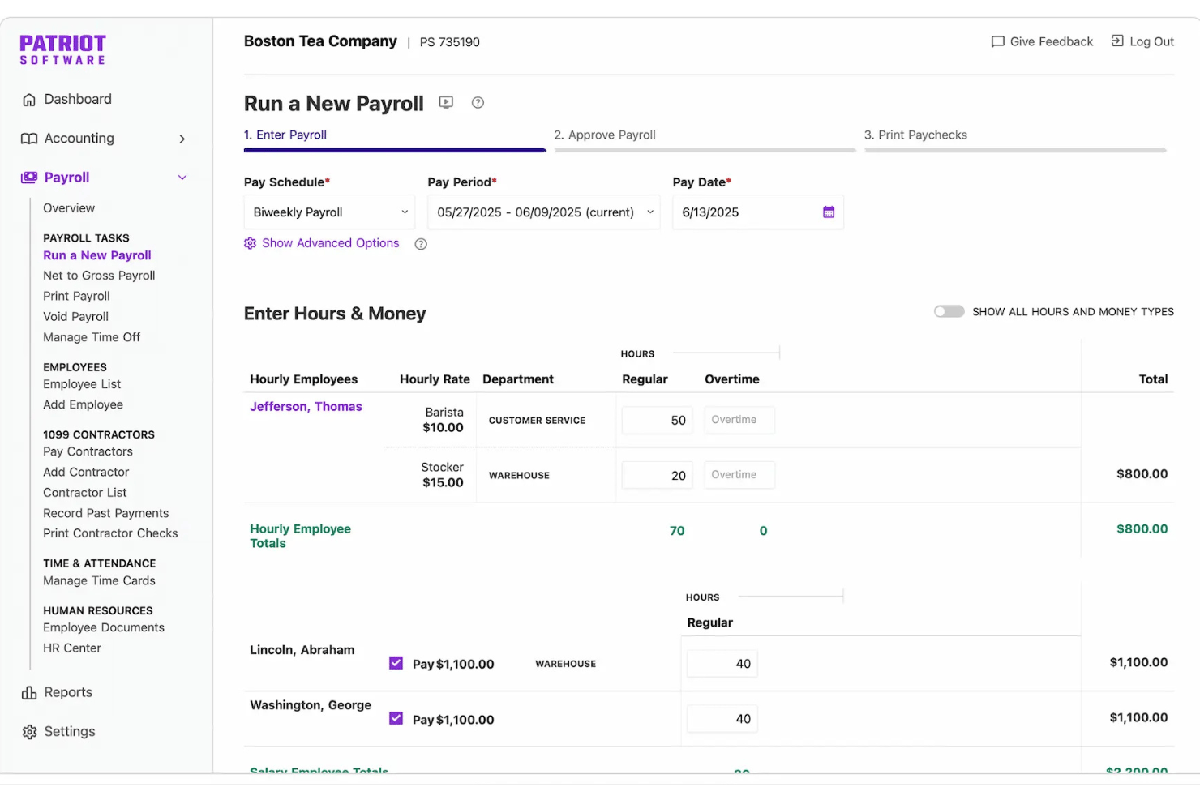Uncheck the Pay $1,100.00 box for Lincoln, Abraham

(396, 663)
